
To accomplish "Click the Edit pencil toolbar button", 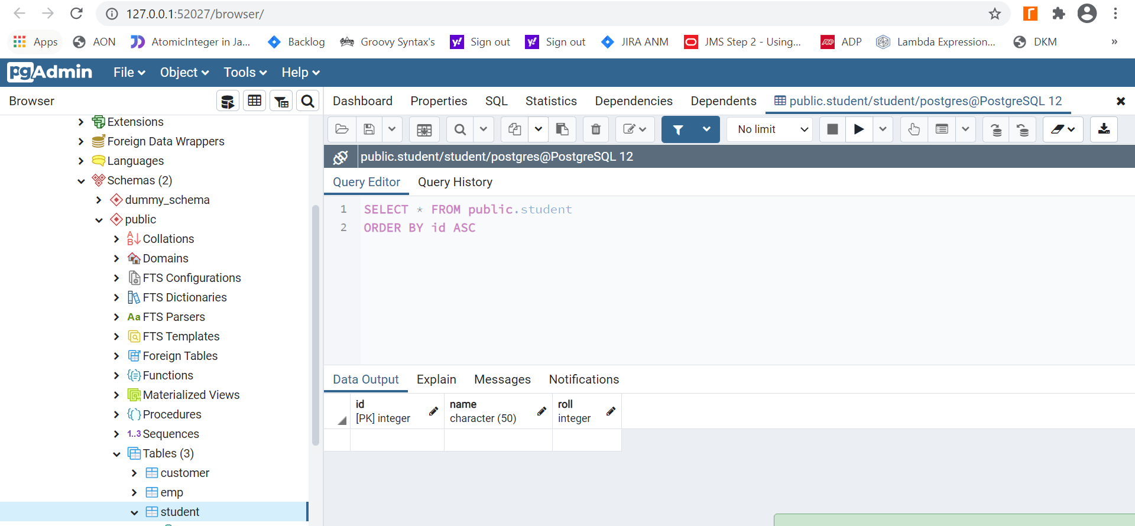I will [635, 129].
